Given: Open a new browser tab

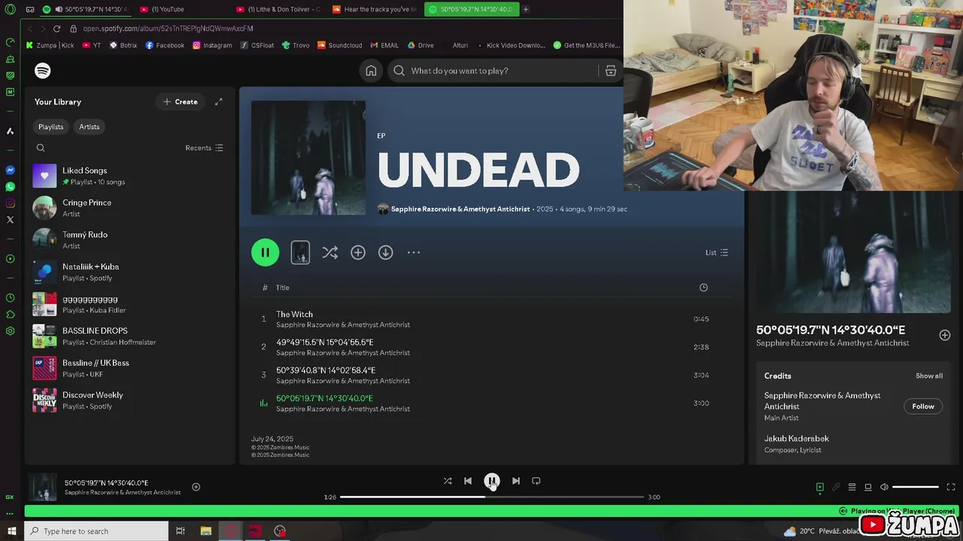Looking at the screenshot, I should click(x=525, y=9).
